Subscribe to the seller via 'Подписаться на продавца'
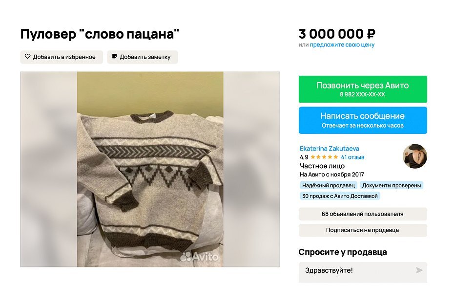454x308 pixels. click(362, 230)
